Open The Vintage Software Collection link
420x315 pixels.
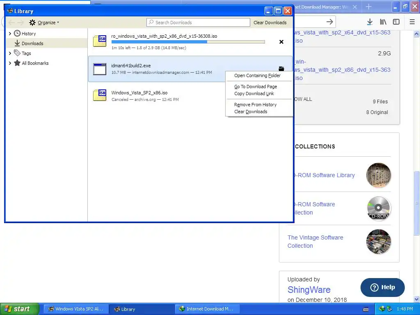click(315, 242)
